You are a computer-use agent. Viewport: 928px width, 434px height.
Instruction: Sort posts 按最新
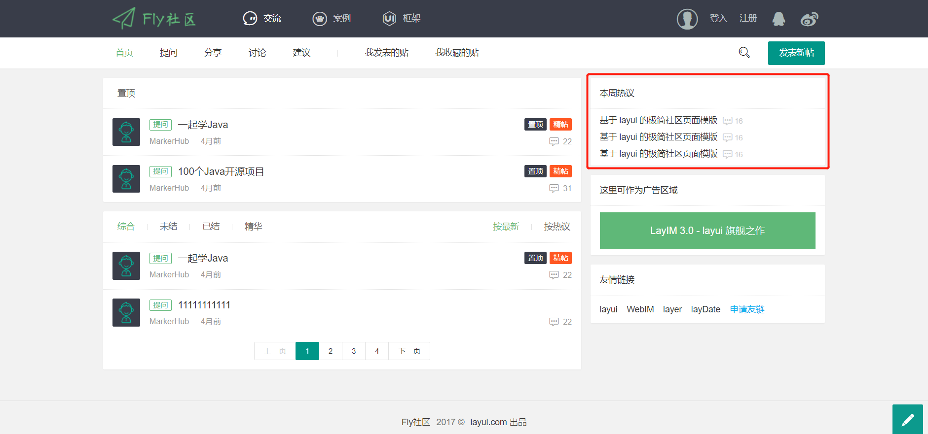506,227
